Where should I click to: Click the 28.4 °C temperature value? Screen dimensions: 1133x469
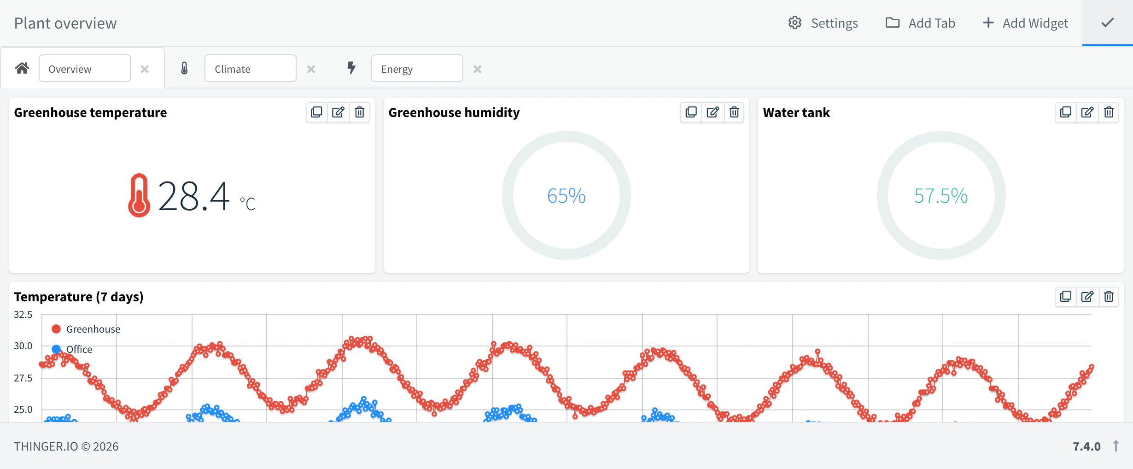[206, 196]
